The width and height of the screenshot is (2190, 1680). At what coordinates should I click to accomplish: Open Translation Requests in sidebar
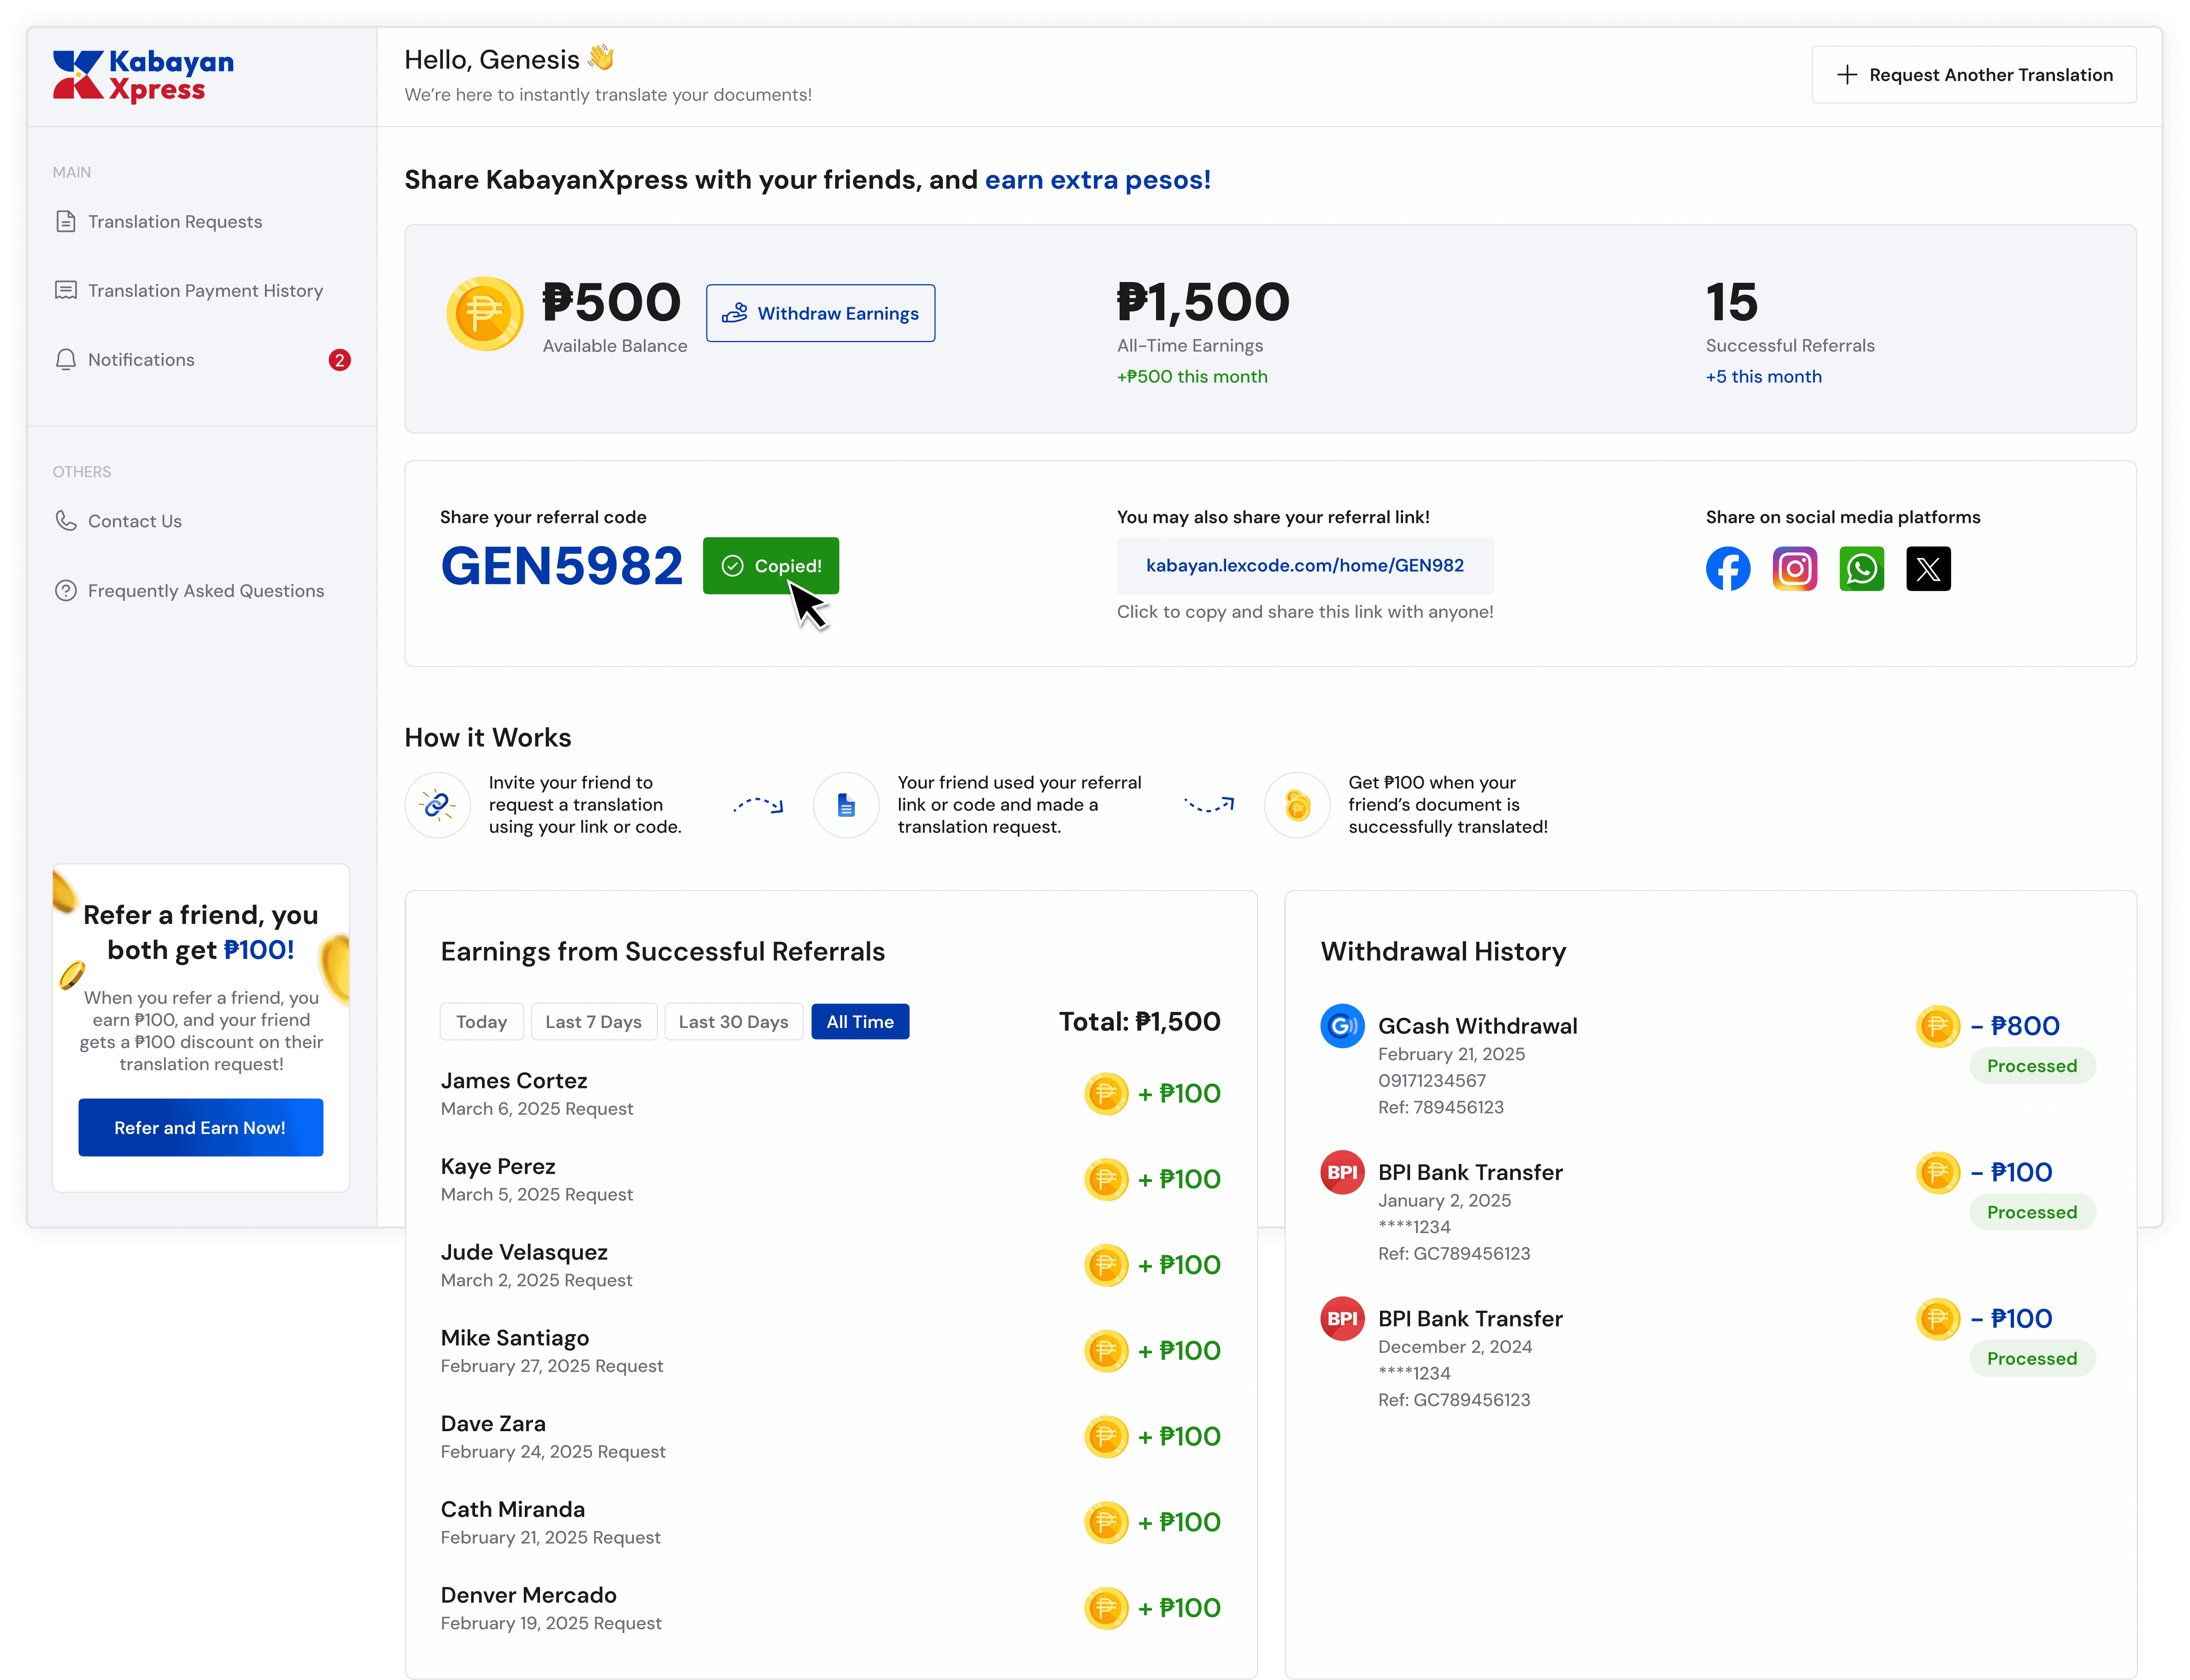(174, 222)
